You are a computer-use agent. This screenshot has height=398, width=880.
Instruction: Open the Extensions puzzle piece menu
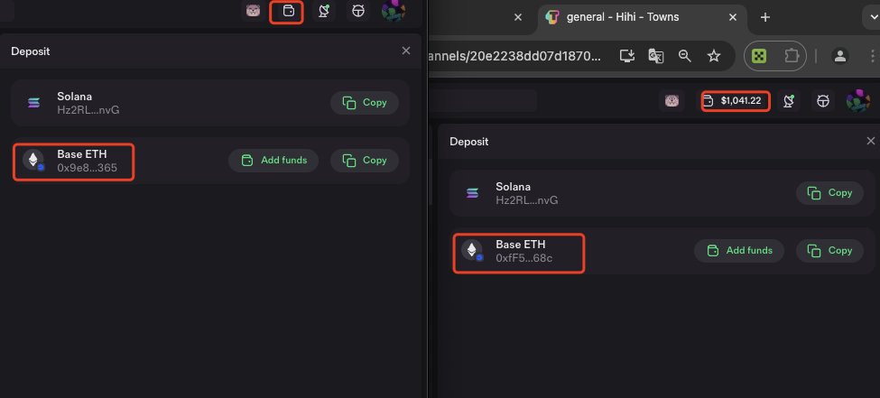pyautogui.click(x=792, y=56)
